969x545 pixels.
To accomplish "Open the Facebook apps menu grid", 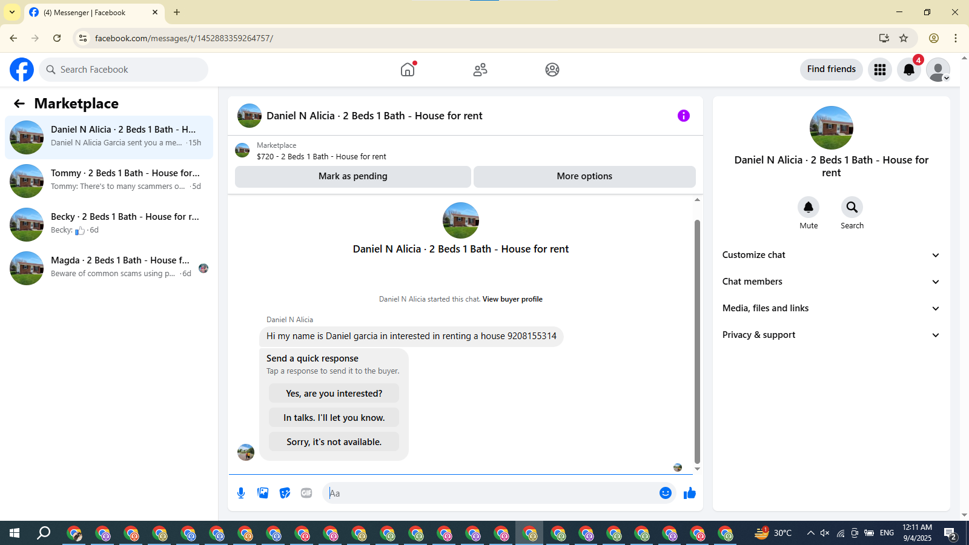I will (x=880, y=70).
